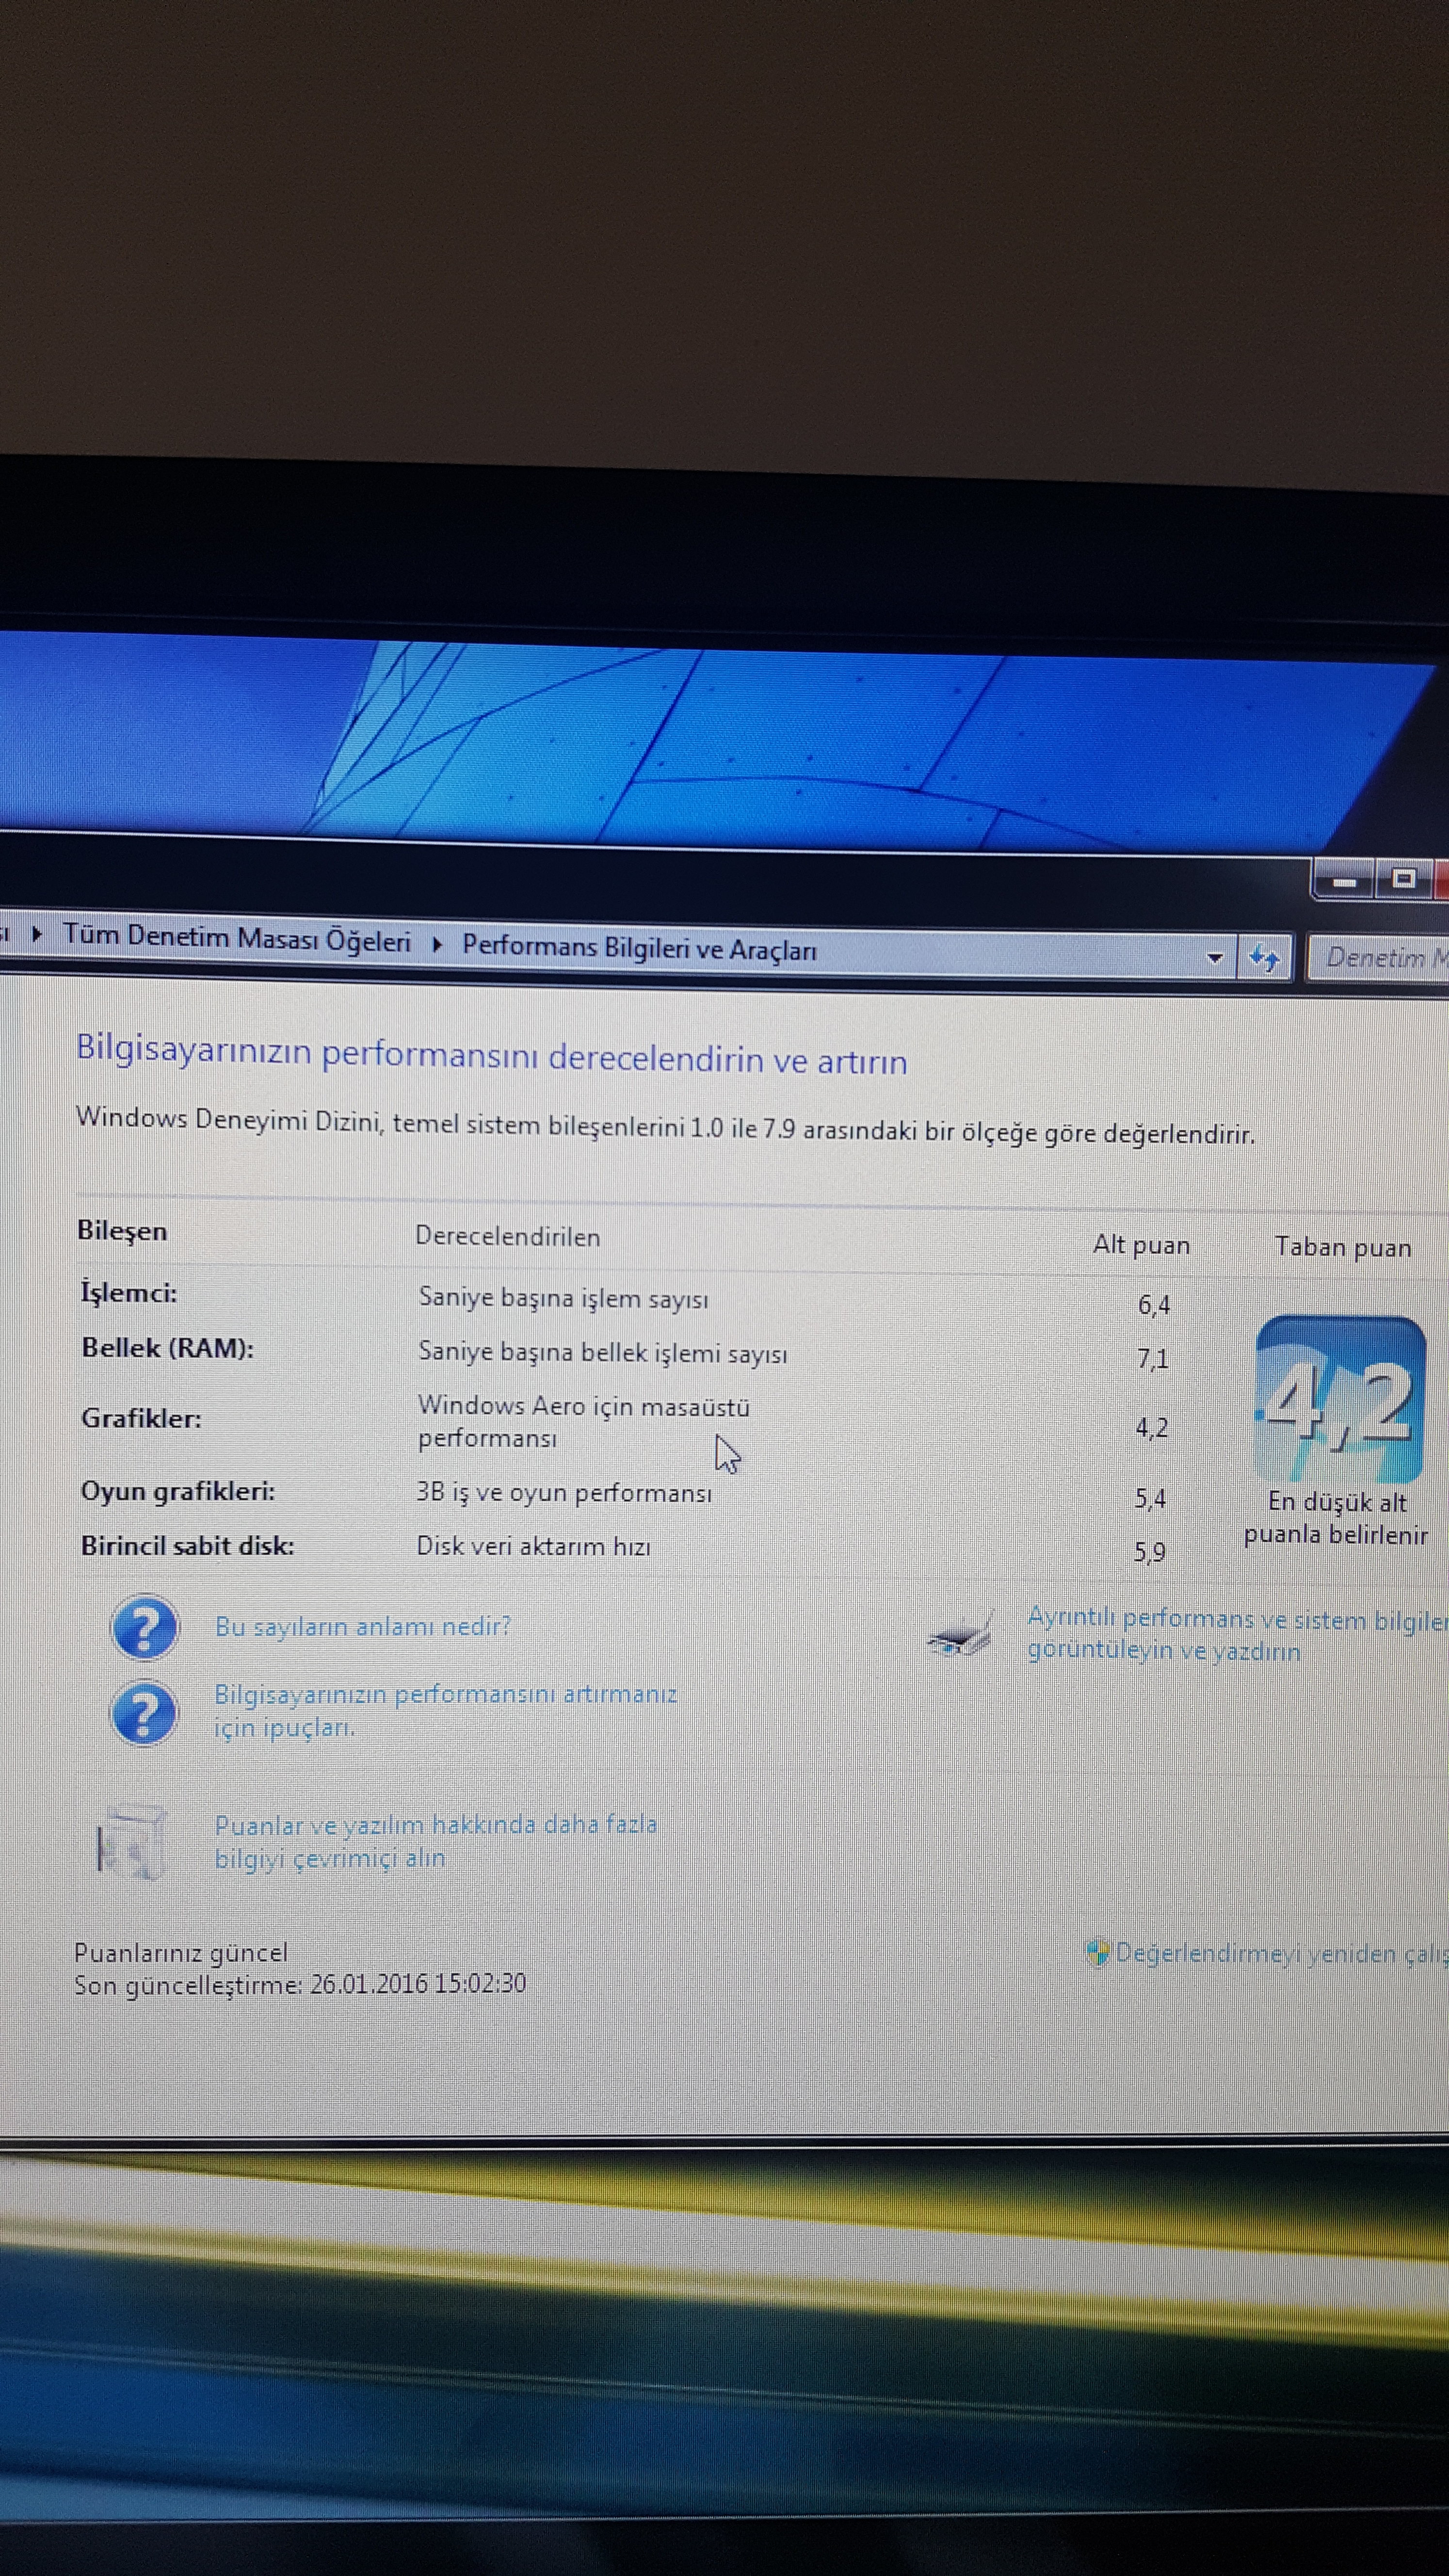This screenshot has width=1449, height=2576.
Task: Select the 'Birincil sabit disk:' label
Action: pyautogui.click(x=188, y=1545)
